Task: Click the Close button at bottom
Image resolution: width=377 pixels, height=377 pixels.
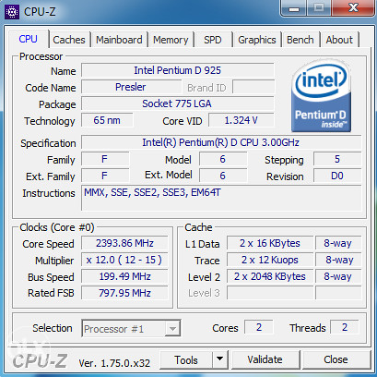Action: 336,359
